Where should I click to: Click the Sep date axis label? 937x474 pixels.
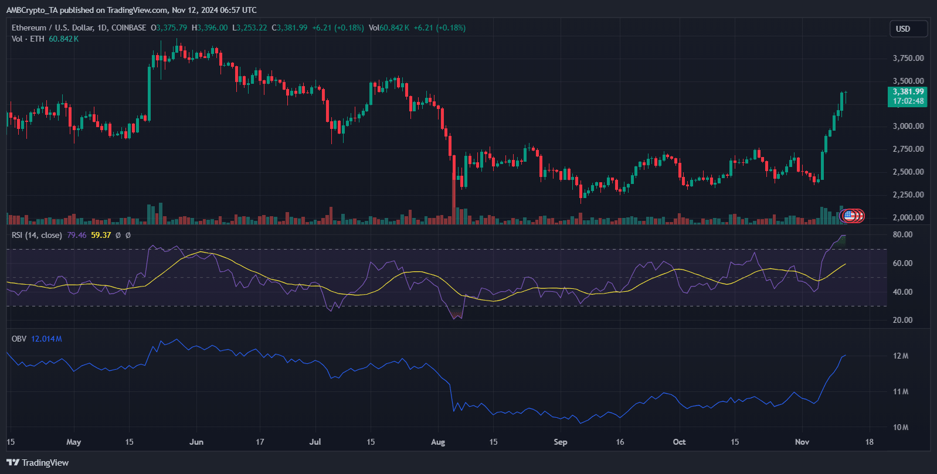(x=561, y=442)
